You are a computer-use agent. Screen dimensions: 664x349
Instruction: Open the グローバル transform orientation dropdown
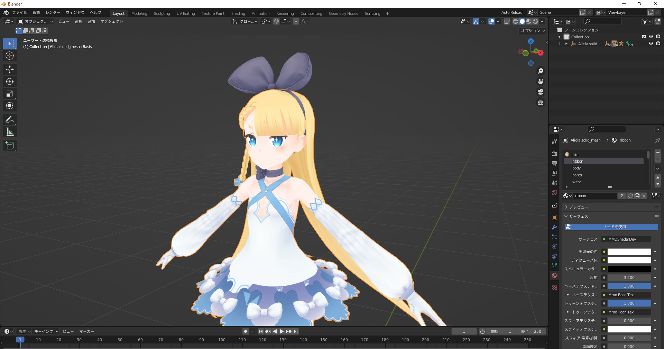[x=245, y=21]
